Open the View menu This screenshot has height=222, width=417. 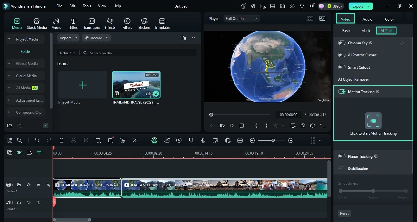pos(102,6)
